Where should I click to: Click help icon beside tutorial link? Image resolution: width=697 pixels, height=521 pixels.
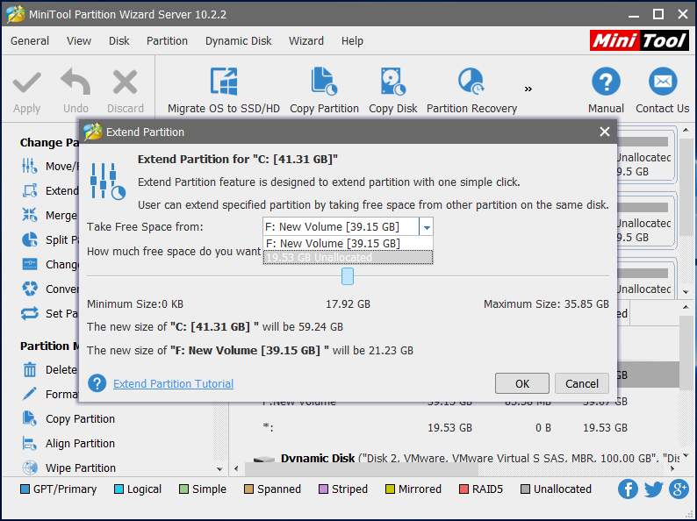pos(97,383)
